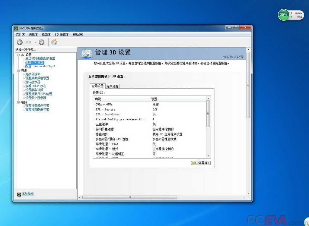The height and width of the screenshot is (226, 309).
Task: Click the NVIDIA icon in the title bar
Action: click(x=16, y=28)
